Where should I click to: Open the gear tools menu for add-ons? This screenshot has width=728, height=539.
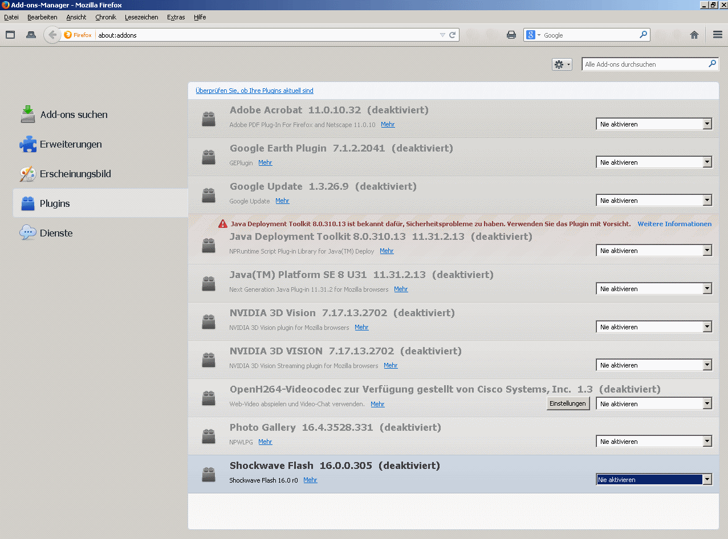click(562, 64)
